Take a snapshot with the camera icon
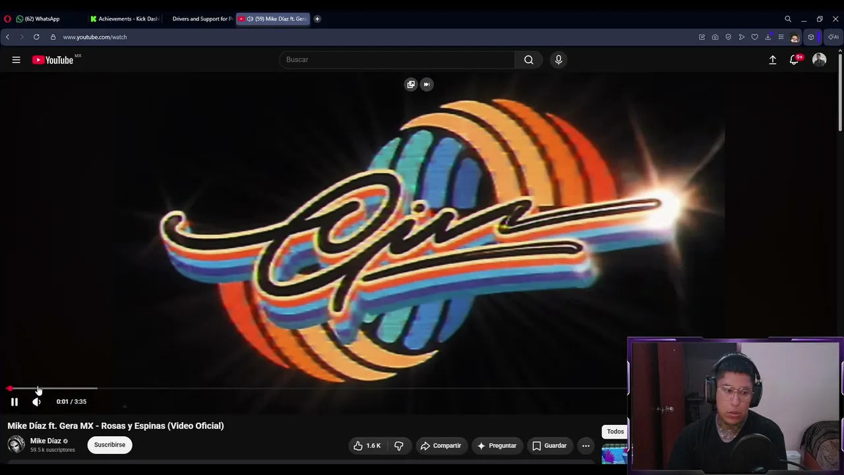This screenshot has width=844, height=475. [715, 37]
